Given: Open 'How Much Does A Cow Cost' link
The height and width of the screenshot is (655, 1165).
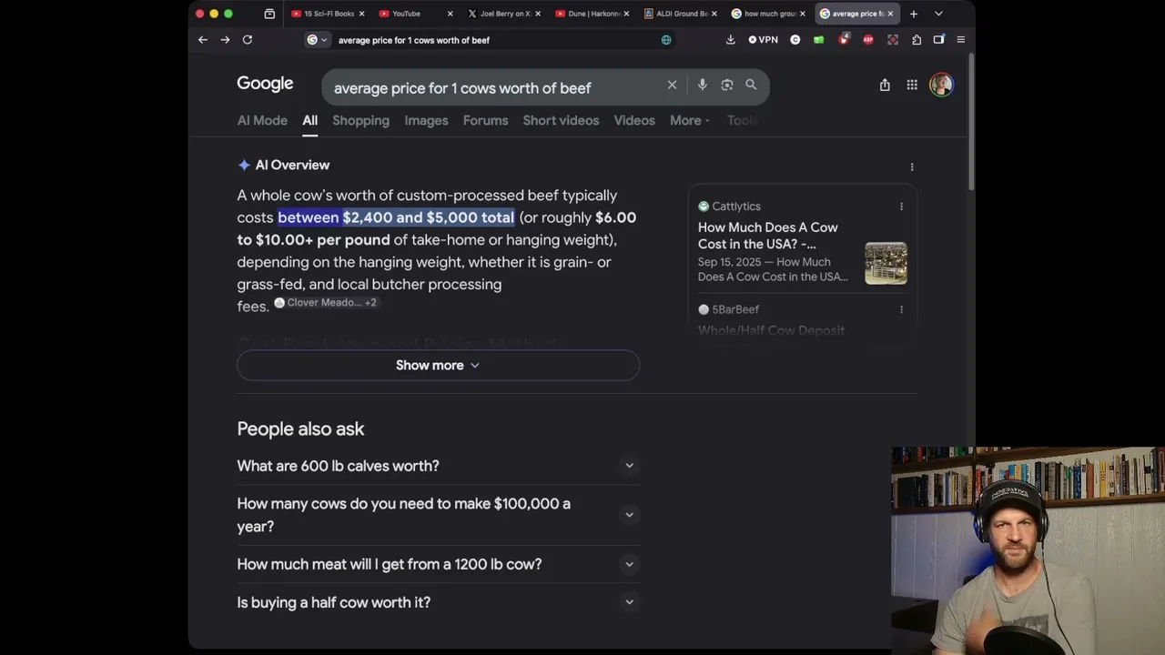Looking at the screenshot, I should (x=768, y=236).
